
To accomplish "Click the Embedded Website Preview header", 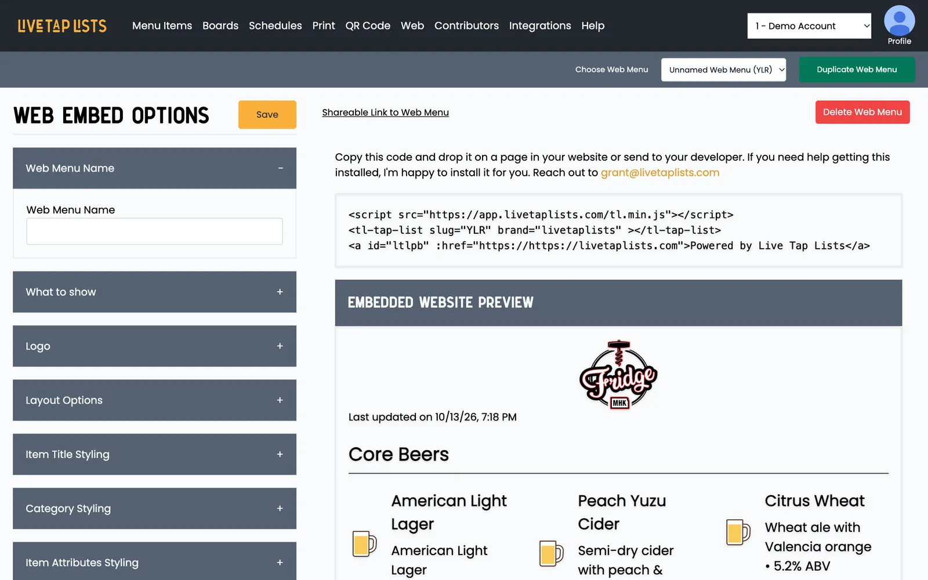I will pos(618,303).
